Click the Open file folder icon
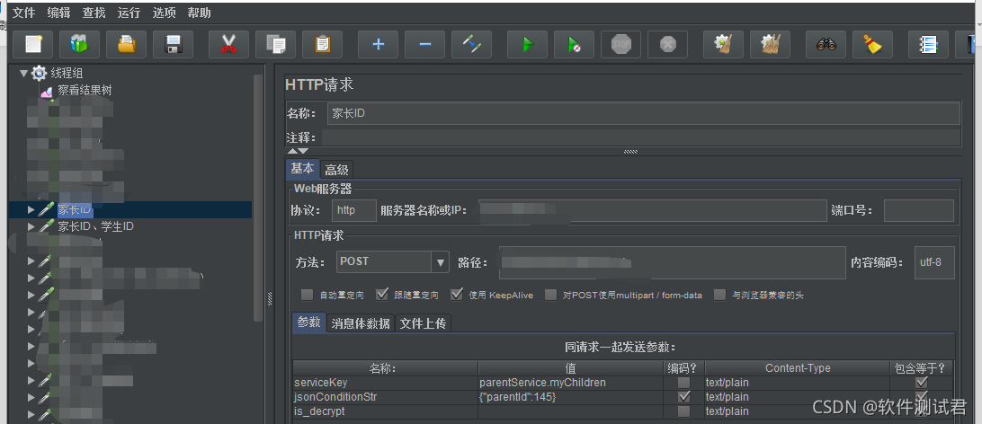Screen dimensions: 982x424 pyautogui.click(x=126, y=44)
